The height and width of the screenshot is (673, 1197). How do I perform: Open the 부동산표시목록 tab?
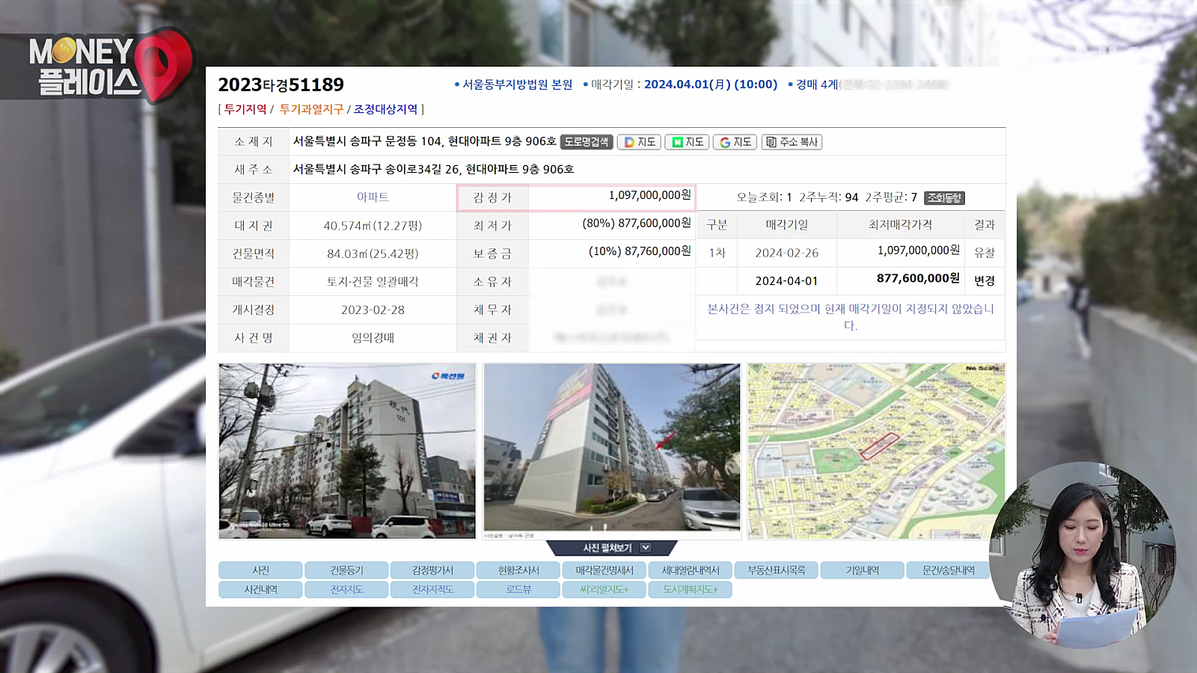(777, 571)
